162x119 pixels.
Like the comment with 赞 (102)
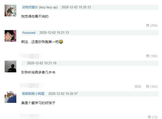coord(152,87)
